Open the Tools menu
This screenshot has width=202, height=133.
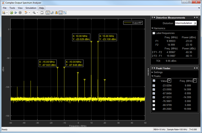tap(12, 8)
